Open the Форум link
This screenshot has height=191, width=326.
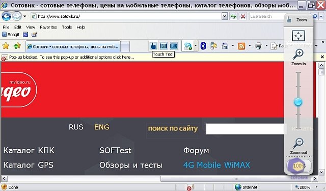pyautogui.click(x=196, y=150)
